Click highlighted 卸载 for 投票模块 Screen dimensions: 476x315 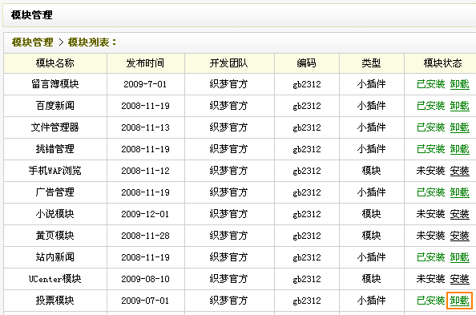click(x=459, y=301)
